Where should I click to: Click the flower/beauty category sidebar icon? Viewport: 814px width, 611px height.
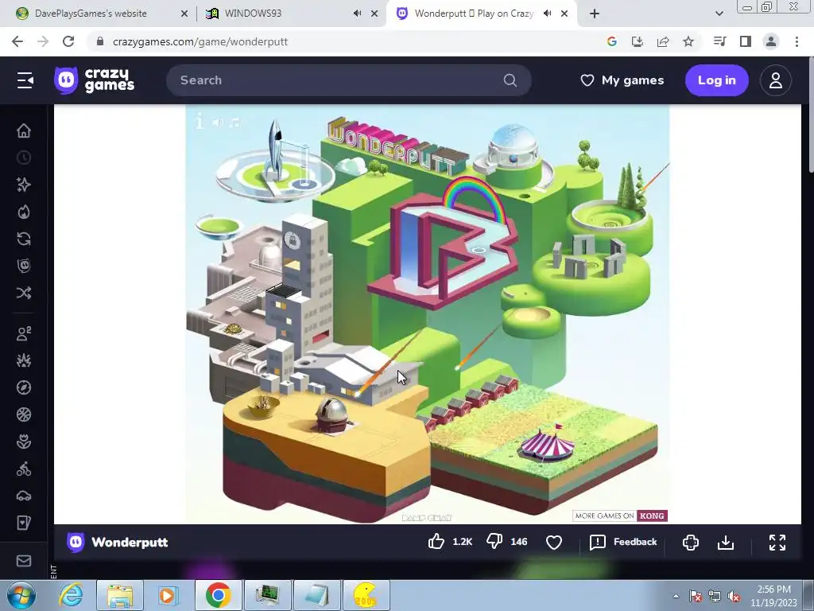[x=24, y=442]
